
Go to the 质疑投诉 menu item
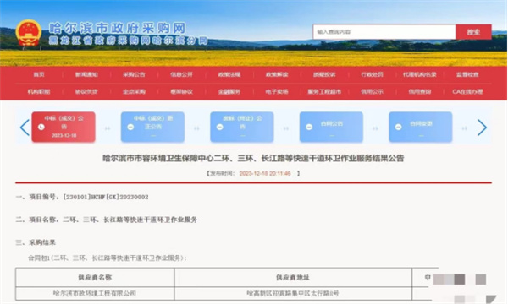pyautogui.click(x=324, y=74)
